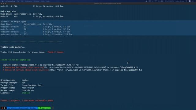Click the green Licenses 'enabled' value

26,93
